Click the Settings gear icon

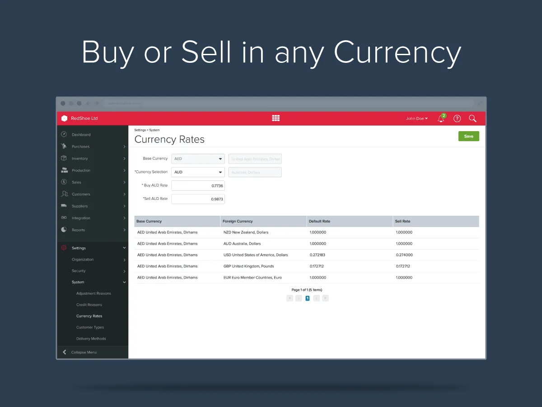pyautogui.click(x=64, y=248)
